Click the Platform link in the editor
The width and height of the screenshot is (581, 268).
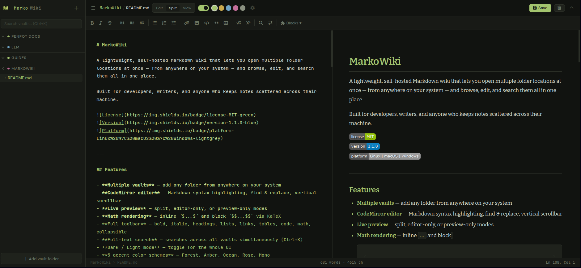click(x=113, y=131)
